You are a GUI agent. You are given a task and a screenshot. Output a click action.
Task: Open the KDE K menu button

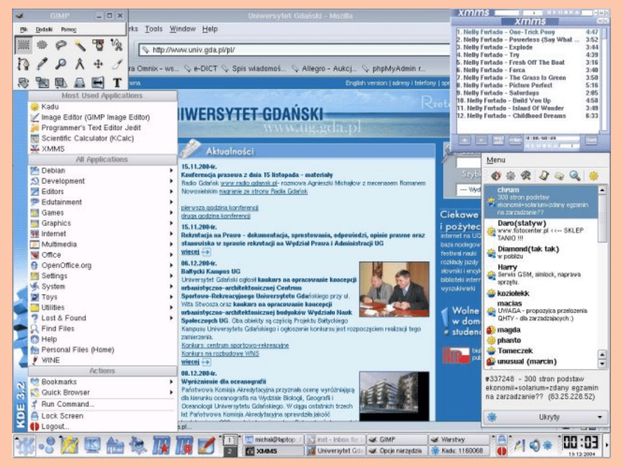tap(25, 445)
